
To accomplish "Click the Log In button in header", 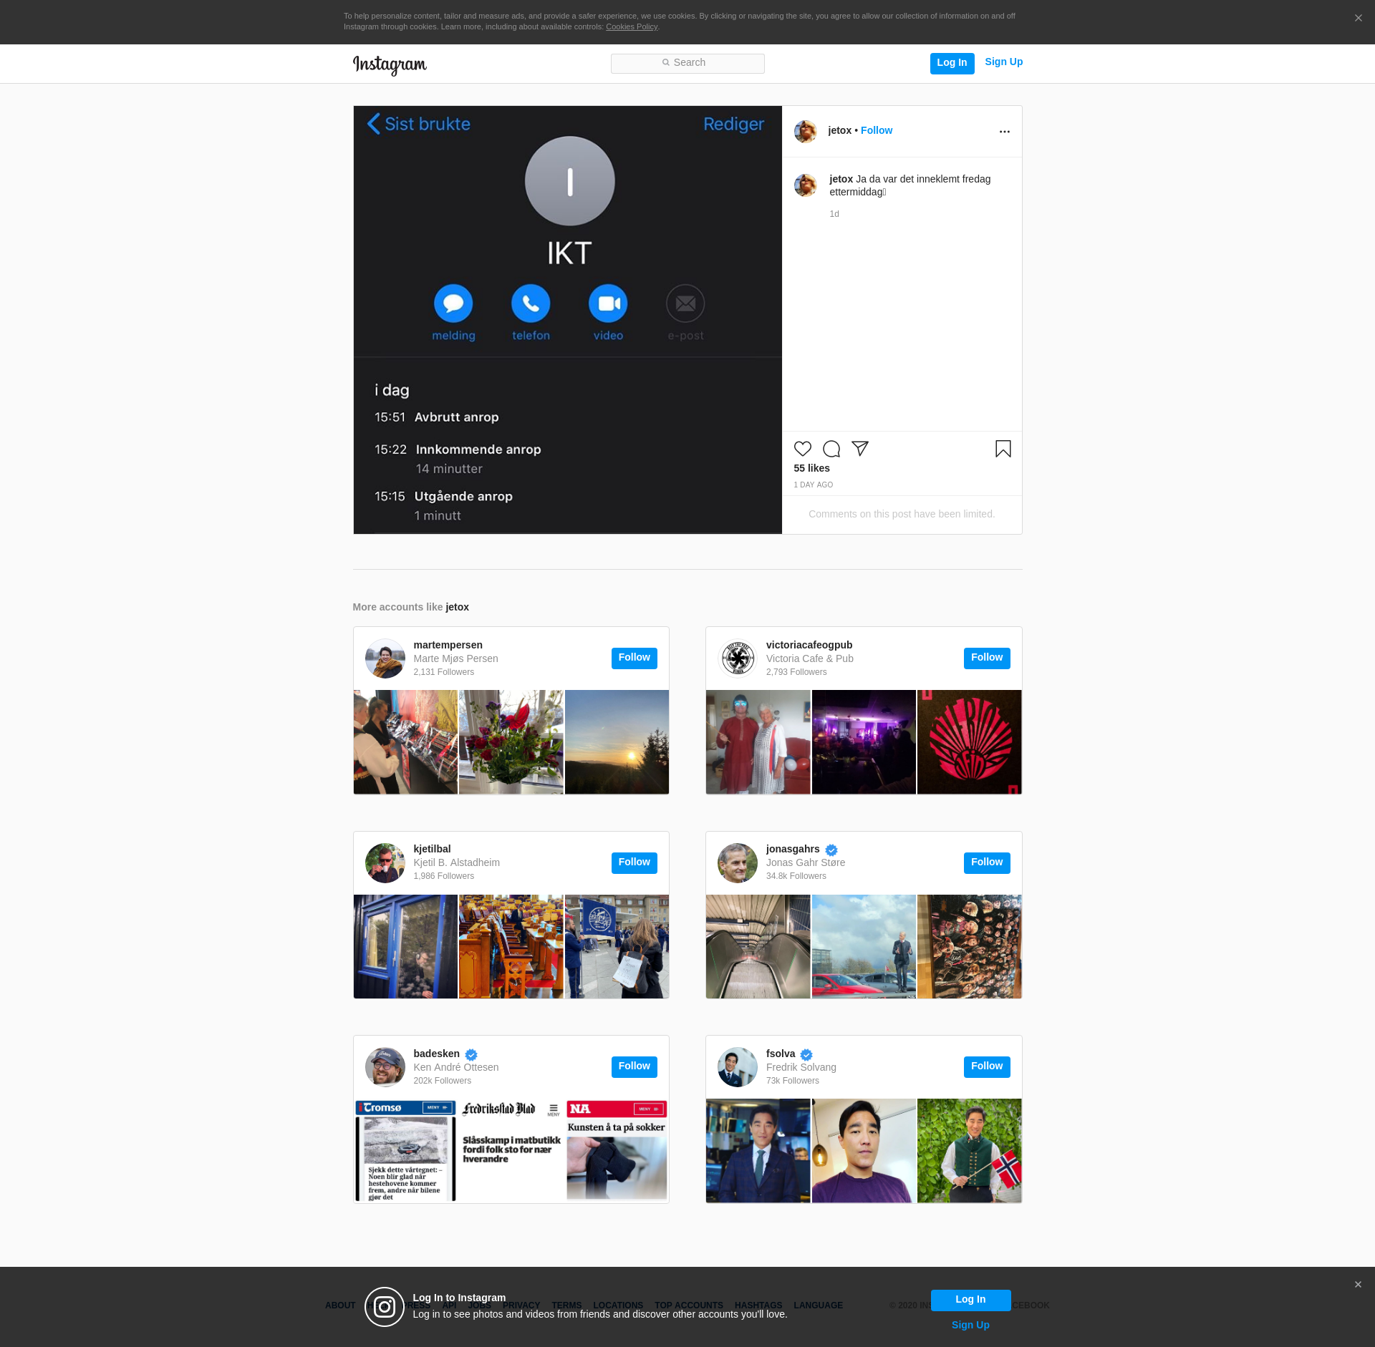I will (x=952, y=63).
